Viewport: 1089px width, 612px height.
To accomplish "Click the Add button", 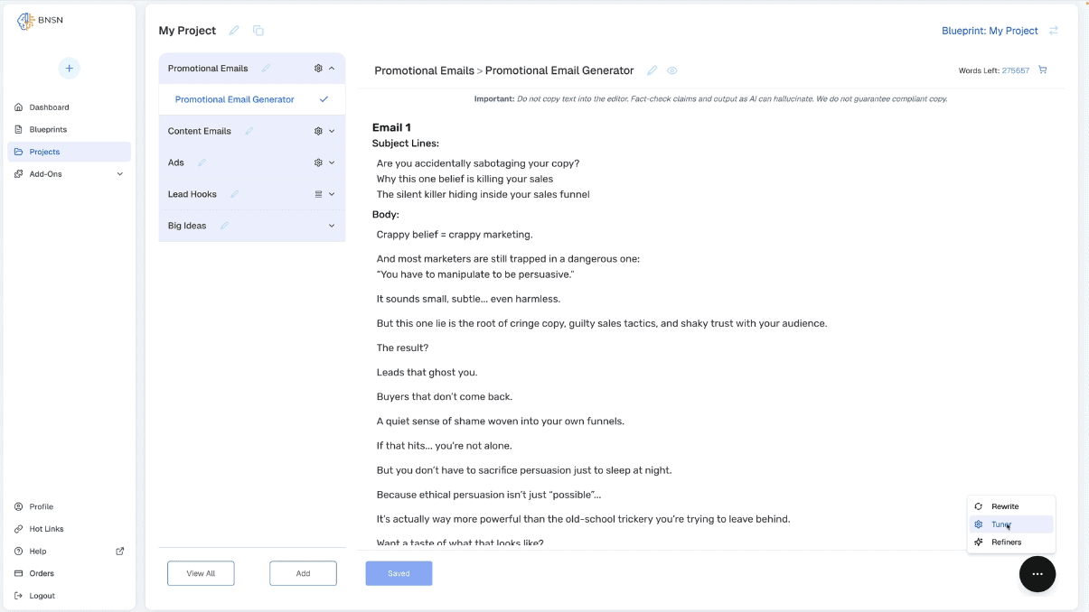I will tap(303, 573).
